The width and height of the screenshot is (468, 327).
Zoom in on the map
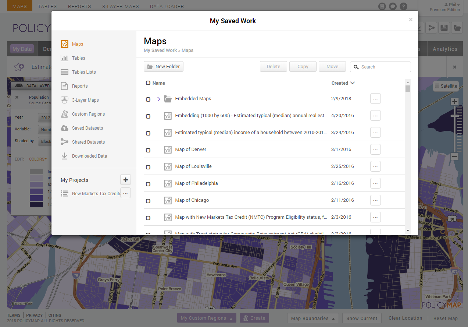pyautogui.click(x=455, y=102)
